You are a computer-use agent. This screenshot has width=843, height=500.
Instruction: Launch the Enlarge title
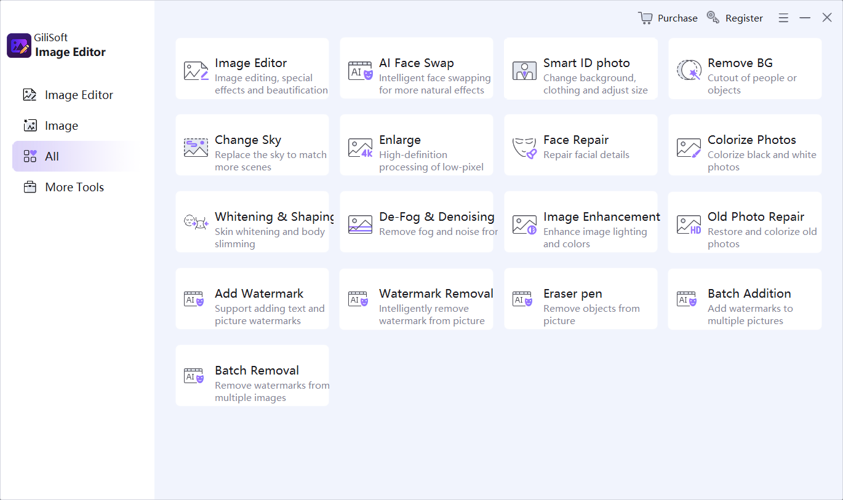click(399, 140)
